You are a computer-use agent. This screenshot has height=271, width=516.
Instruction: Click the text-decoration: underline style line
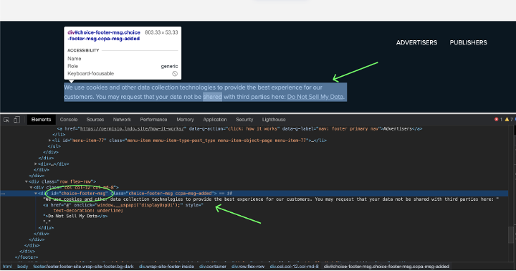88,211
